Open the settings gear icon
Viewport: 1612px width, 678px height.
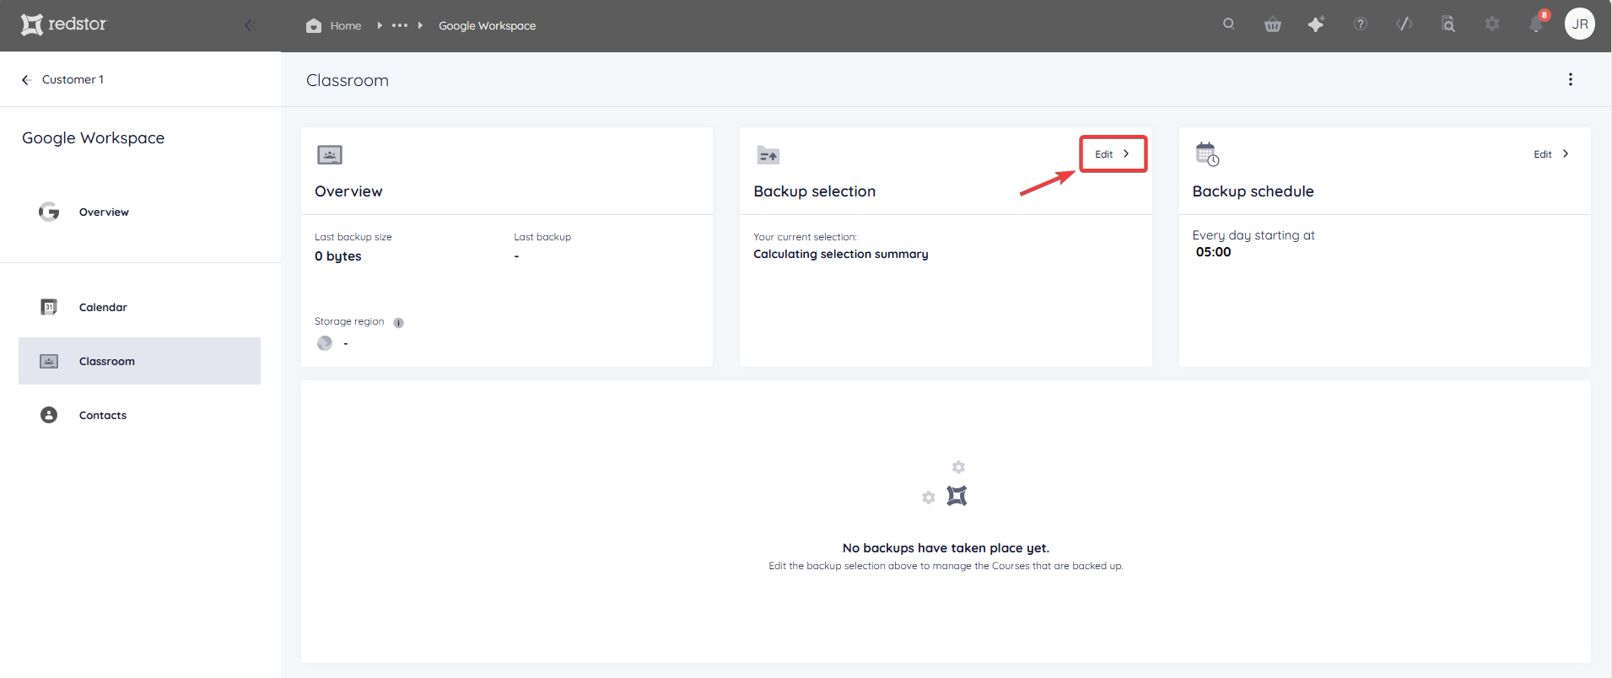pyautogui.click(x=1492, y=24)
